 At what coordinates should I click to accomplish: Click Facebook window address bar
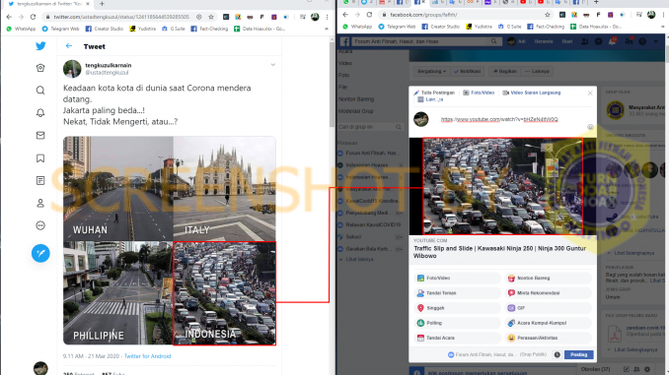click(465, 15)
